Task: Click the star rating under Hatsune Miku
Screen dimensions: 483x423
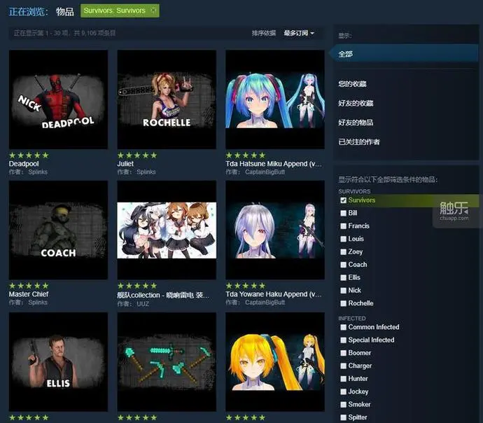Action: [246, 155]
